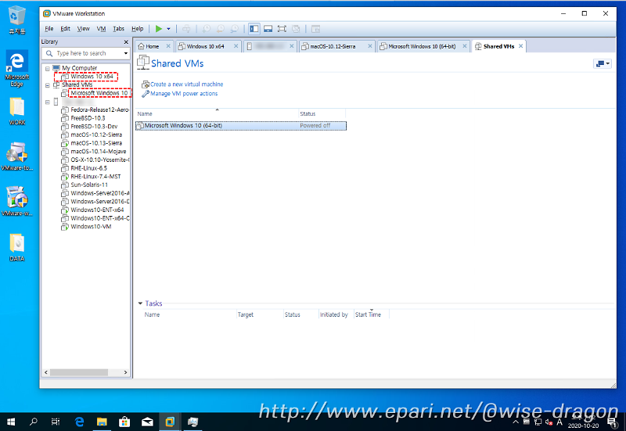Select OS-X-10.10-Yosemite in library tree
The image size is (626, 431).
(99, 160)
